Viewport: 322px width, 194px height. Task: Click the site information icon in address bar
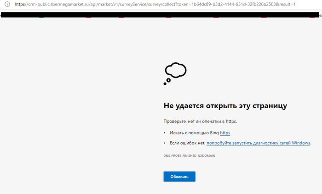coord(7,4)
